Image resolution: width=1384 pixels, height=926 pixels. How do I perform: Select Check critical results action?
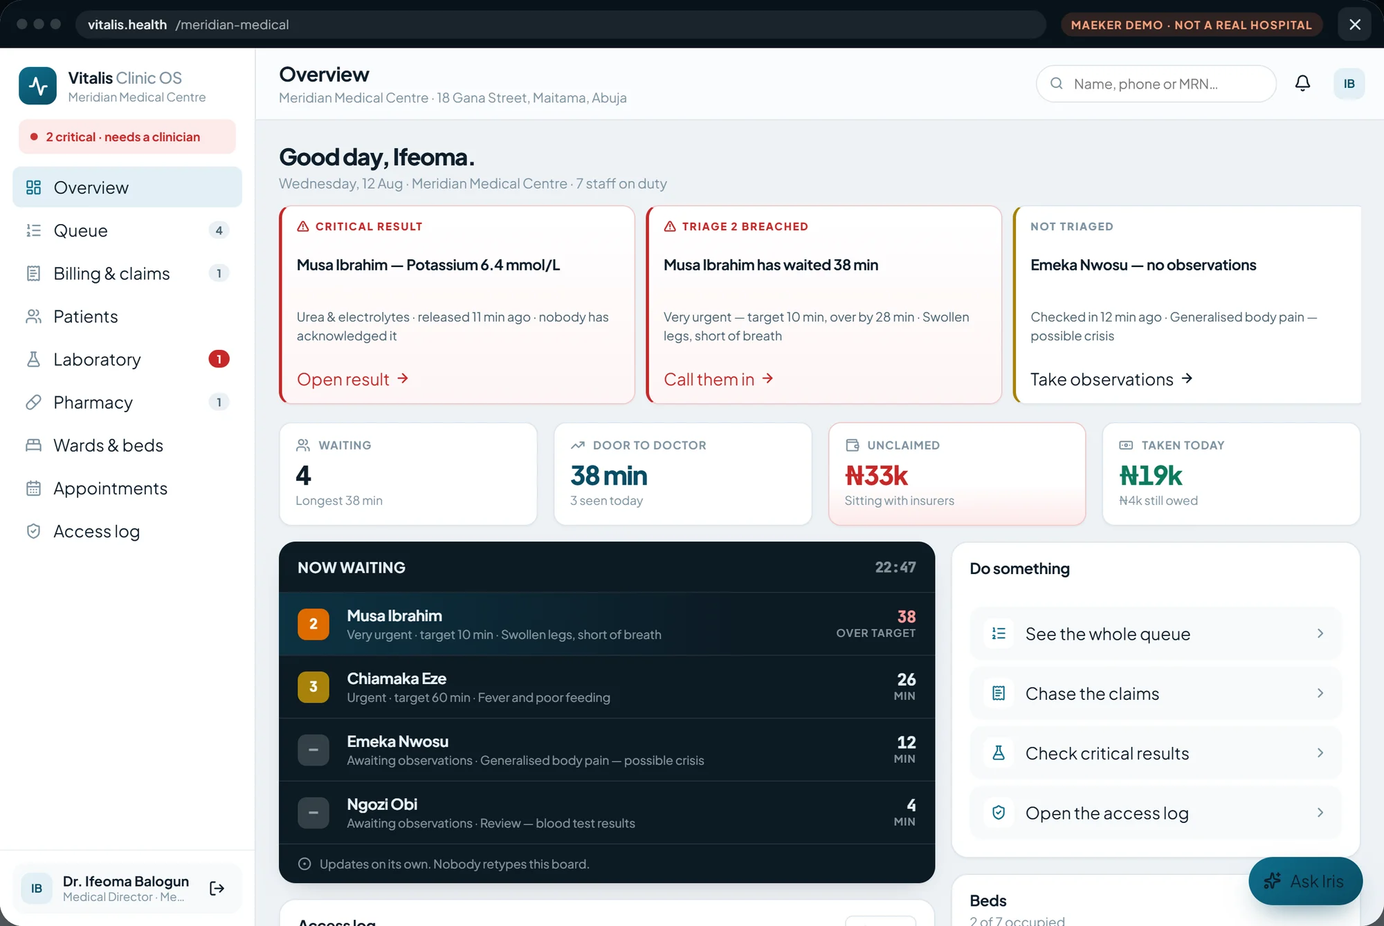pos(1156,752)
